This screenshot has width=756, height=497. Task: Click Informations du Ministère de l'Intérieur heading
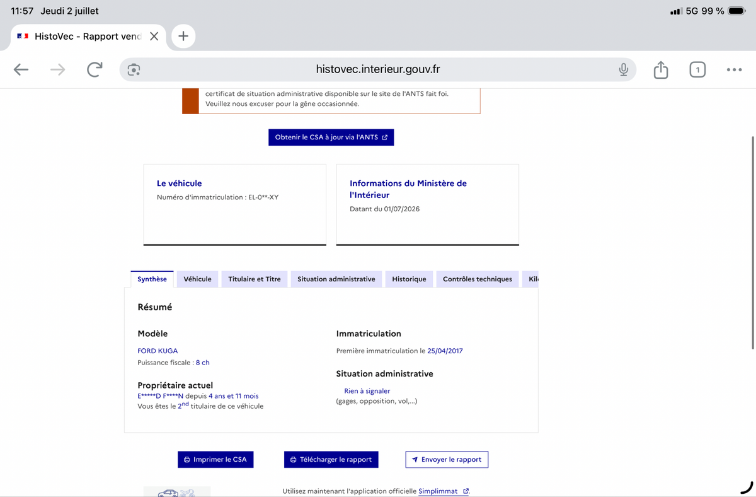[408, 189]
